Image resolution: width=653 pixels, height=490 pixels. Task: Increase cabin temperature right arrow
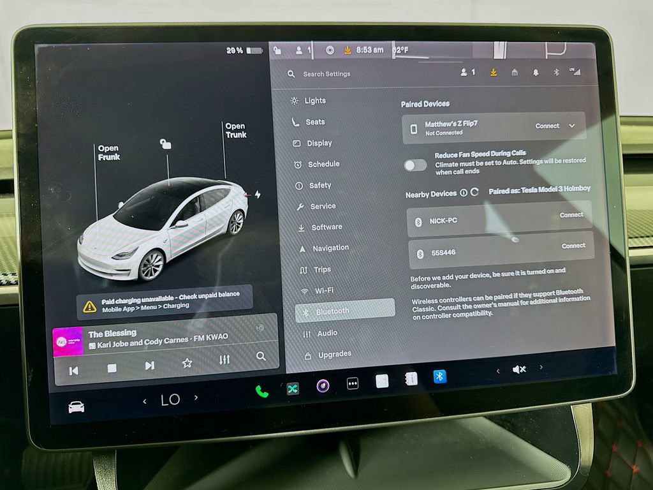[196, 397]
